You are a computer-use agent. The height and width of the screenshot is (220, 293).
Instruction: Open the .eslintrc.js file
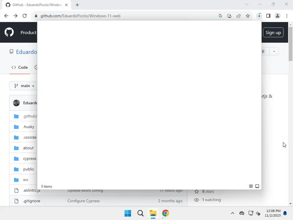pyautogui.click(x=31, y=190)
